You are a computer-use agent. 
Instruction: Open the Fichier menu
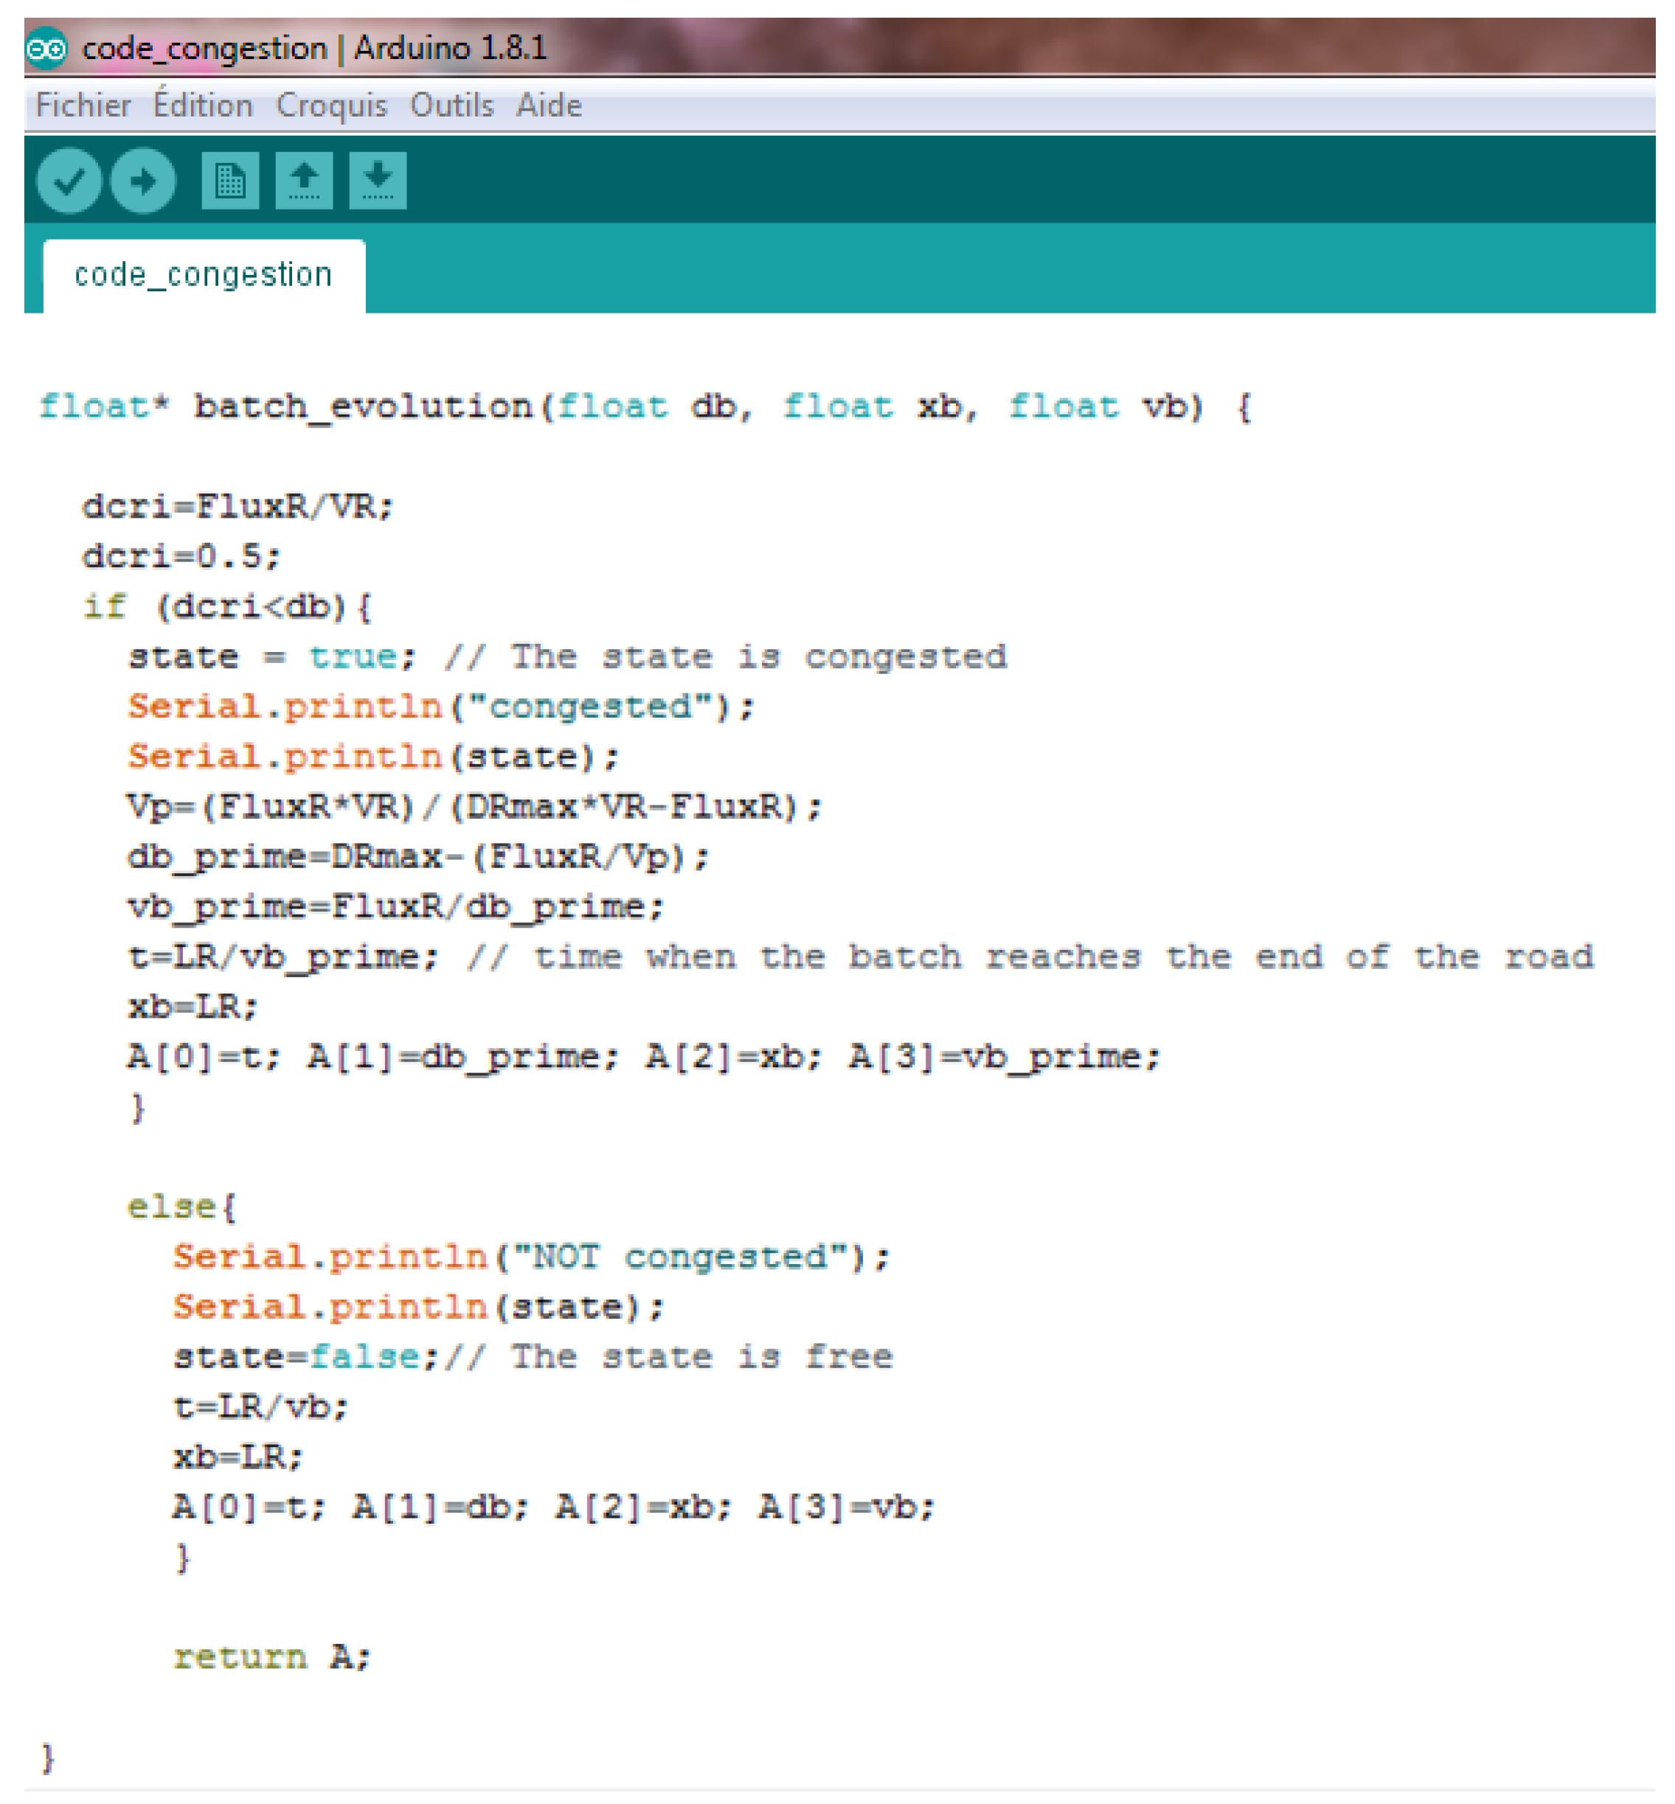[x=83, y=106]
